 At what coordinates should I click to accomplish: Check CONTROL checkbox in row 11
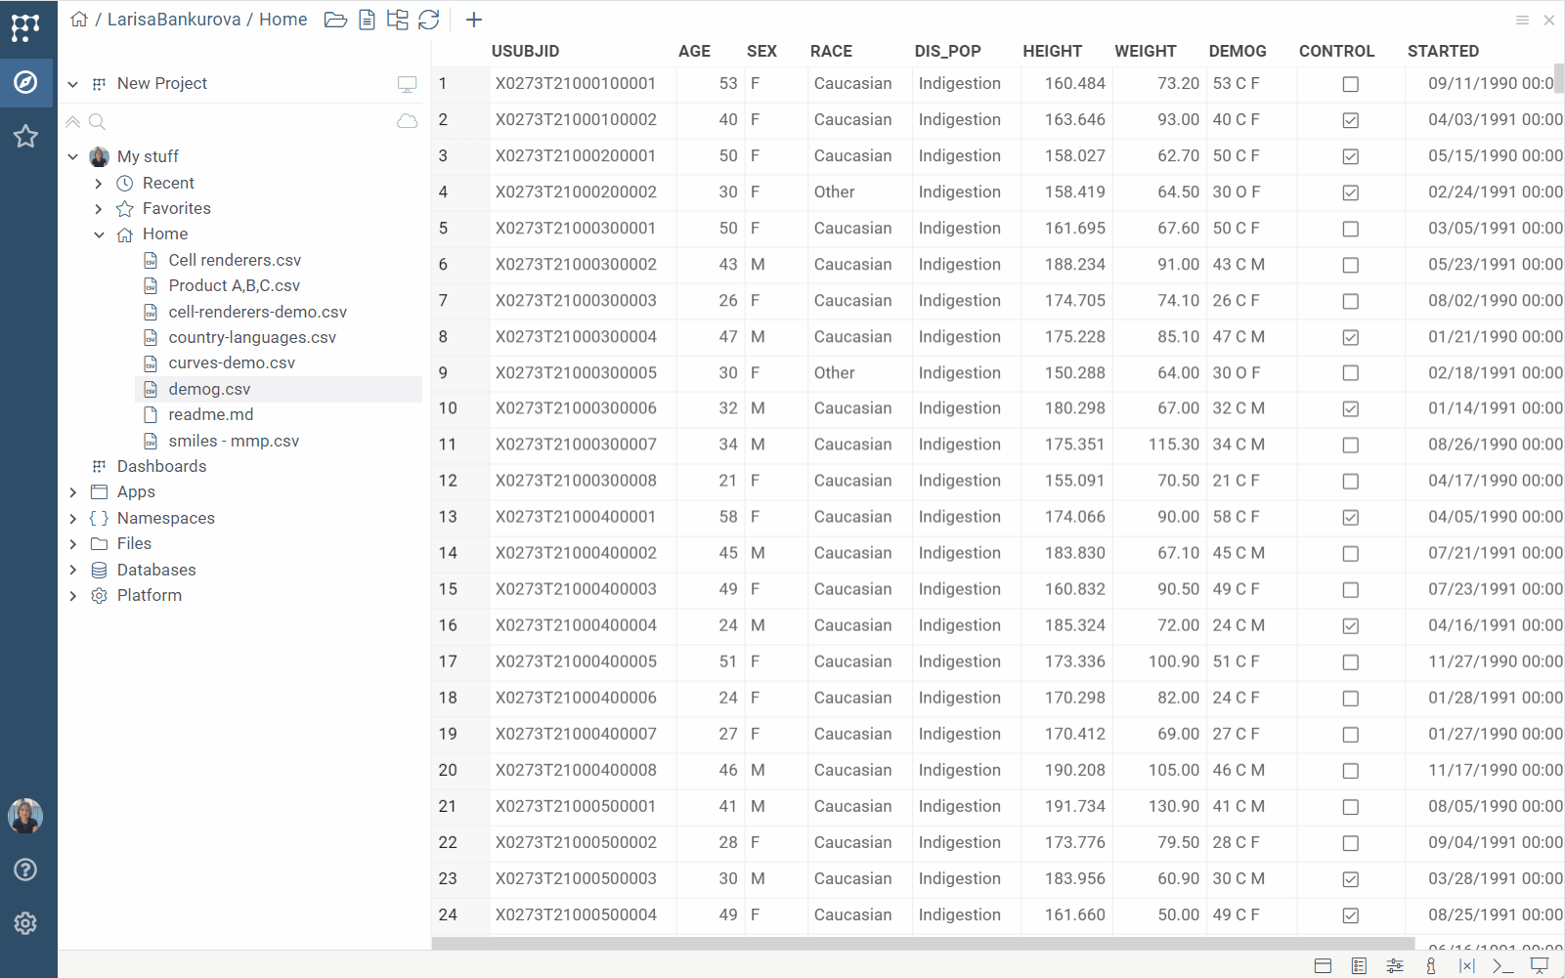[1350, 445]
